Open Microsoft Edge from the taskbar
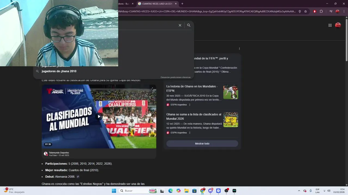Viewport: 348px width, 195px height. (x=170, y=191)
